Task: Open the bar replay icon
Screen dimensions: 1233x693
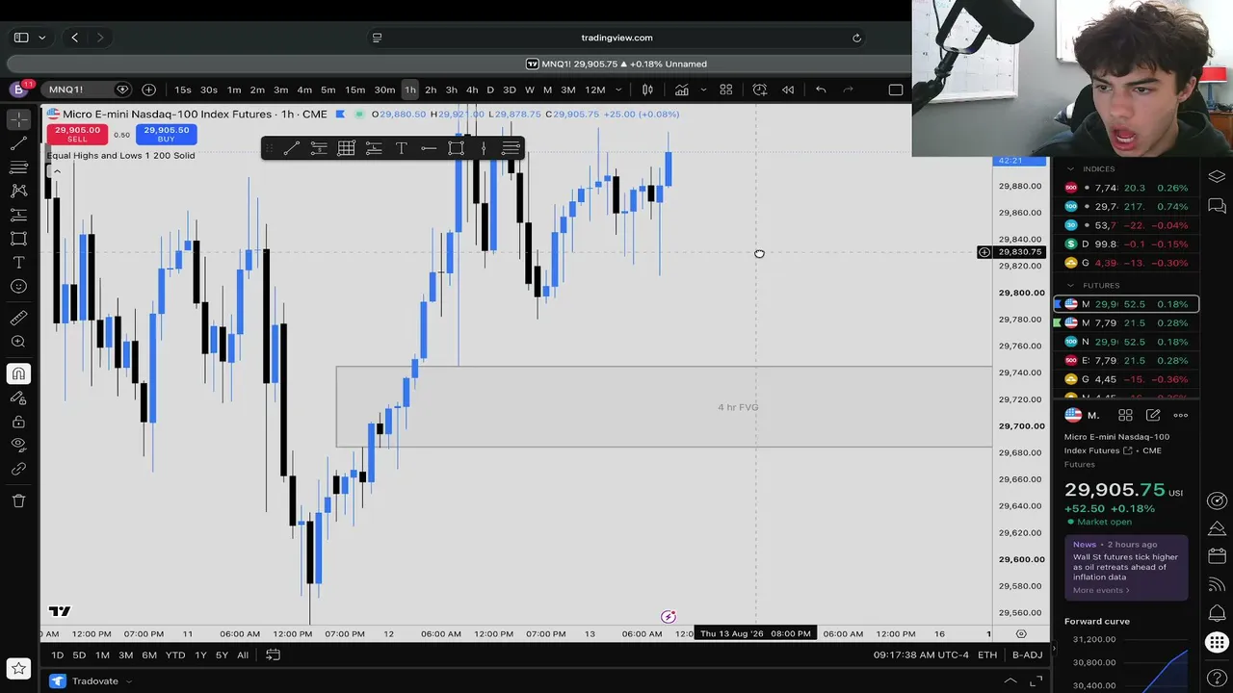Action: (788, 90)
